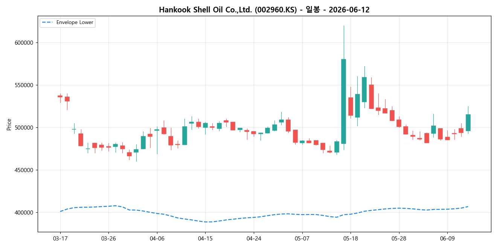Image resolution: width=497 pixels, height=248 pixels.
Task: Click the dashed blue legend line sample
Action: point(47,23)
